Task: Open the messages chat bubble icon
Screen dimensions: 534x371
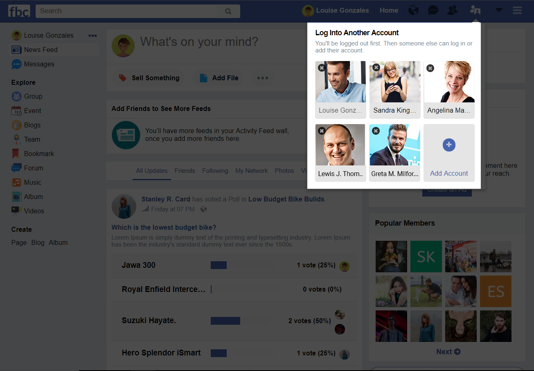Action: coord(433,11)
